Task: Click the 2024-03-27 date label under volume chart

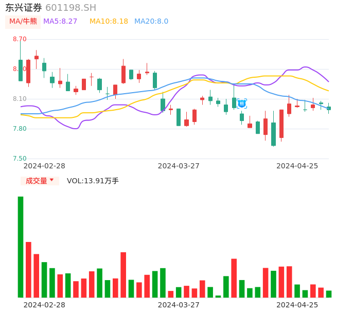Action: click(x=179, y=305)
